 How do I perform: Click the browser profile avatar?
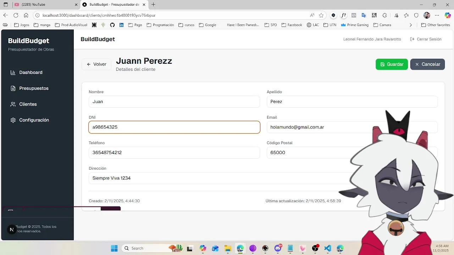click(427, 15)
